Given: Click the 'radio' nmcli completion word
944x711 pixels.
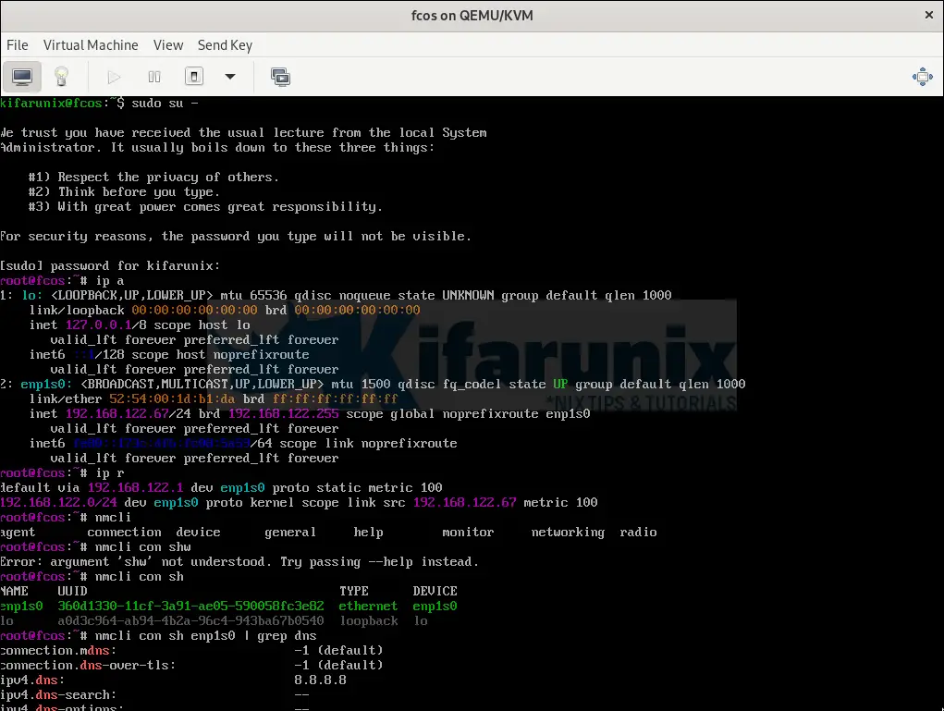Looking at the screenshot, I should (638, 533).
